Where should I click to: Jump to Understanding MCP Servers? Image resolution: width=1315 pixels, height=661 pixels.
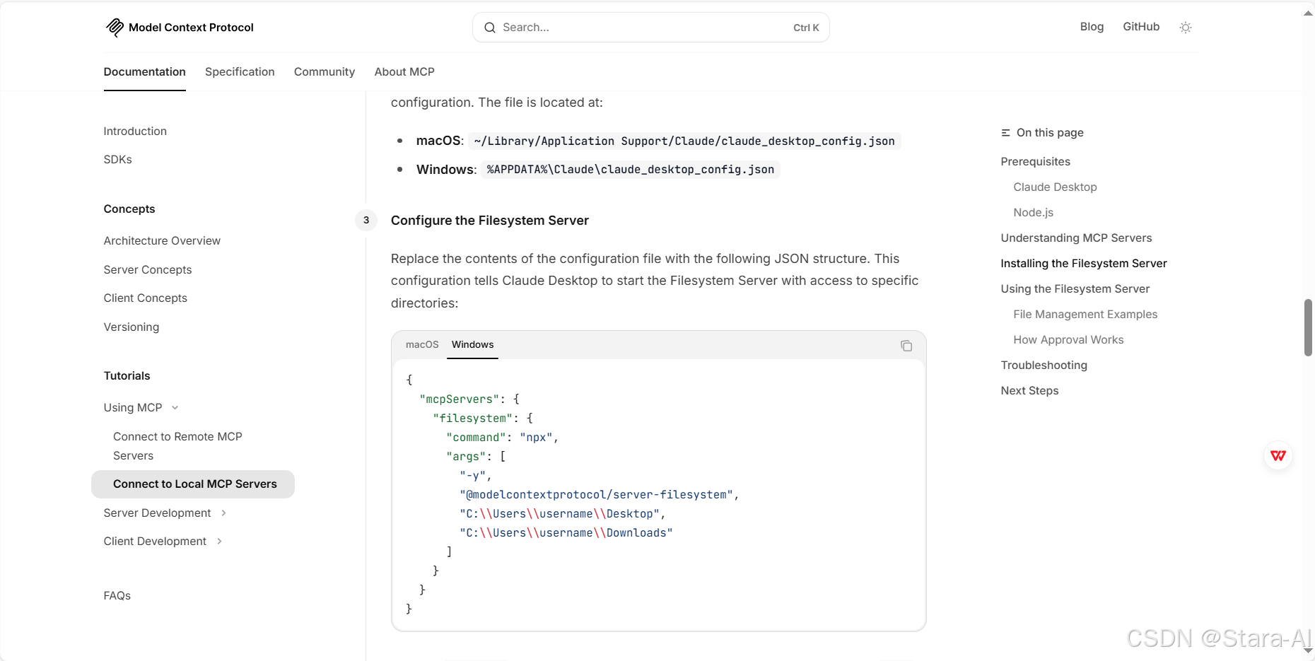pyautogui.click(x=1076, y=238)
